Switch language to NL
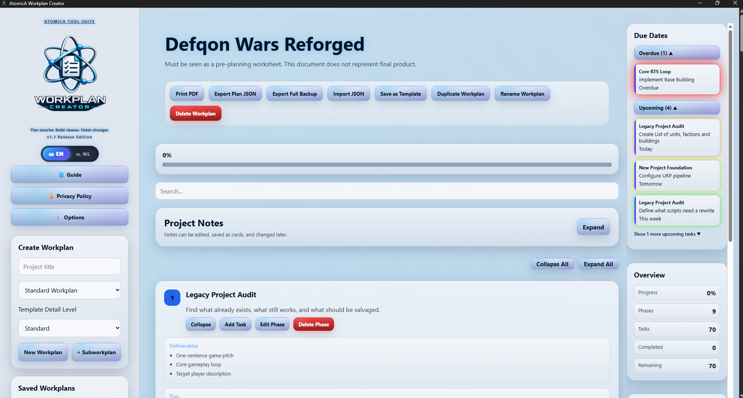 (83, 154)
